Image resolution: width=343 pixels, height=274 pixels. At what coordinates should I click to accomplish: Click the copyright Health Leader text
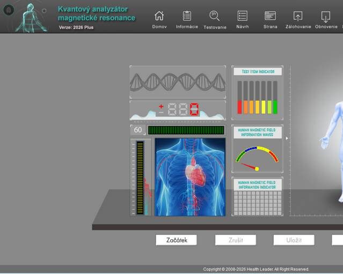coord(256,269)
